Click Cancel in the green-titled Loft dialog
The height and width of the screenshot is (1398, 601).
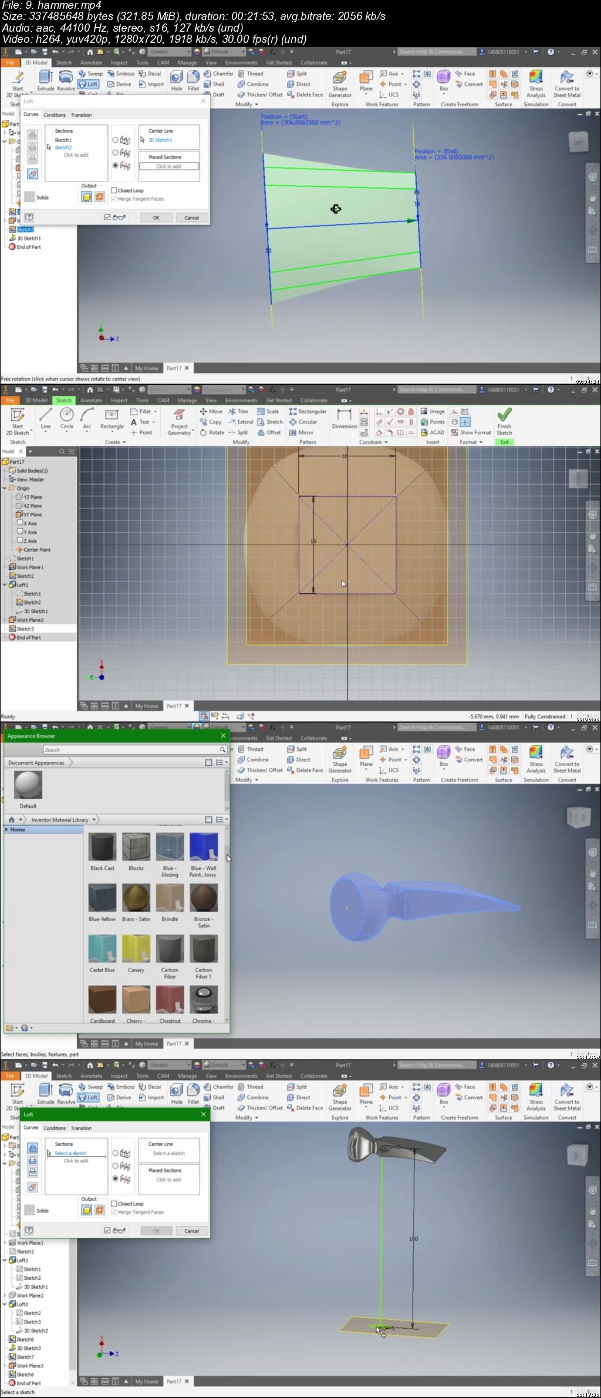191,1231
